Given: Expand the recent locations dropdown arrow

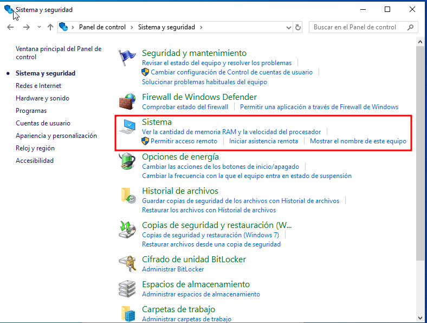Looking at the screenshot, I should pos(39,27).
